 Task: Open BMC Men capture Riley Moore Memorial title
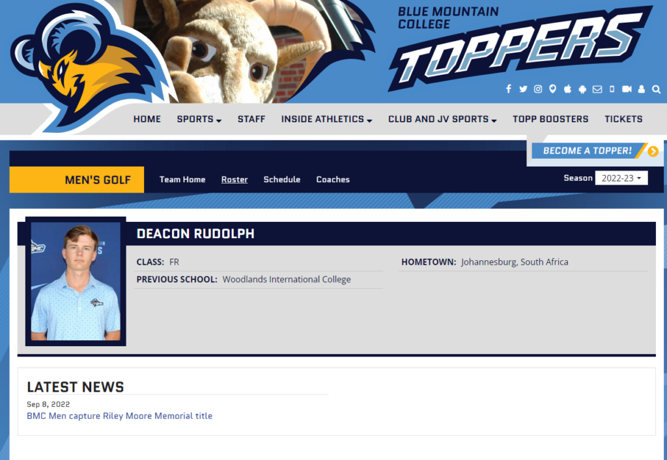tap(120, 416)
